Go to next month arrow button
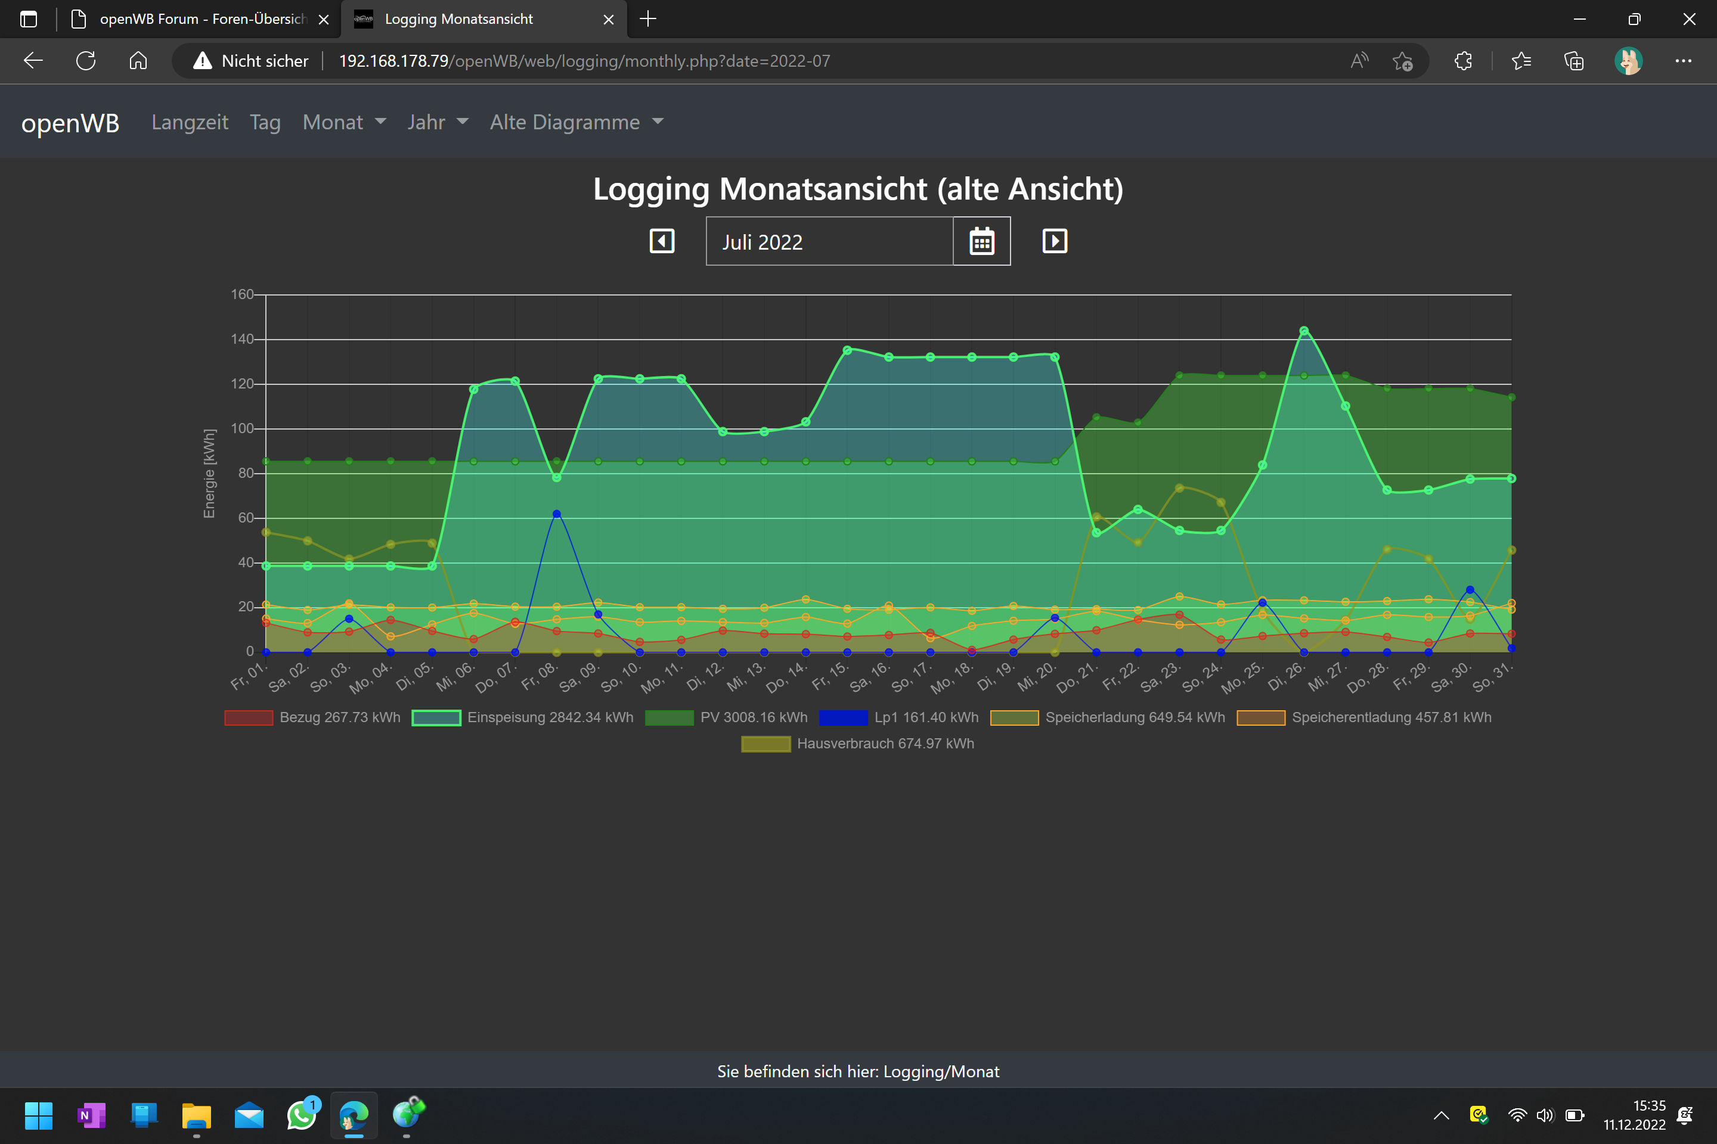This screenshot has height=1144, width=1717. coord(1054,241)
